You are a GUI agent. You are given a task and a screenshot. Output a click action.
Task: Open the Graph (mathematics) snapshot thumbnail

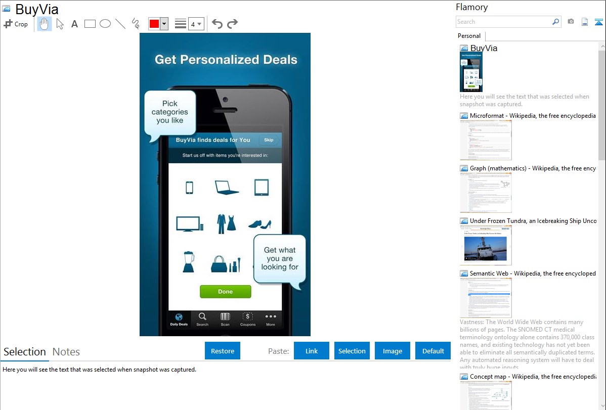point(486,193)
